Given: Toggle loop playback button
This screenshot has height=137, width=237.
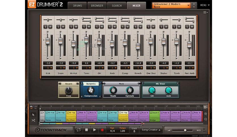Looking at the screenshot, I should 79,130.
